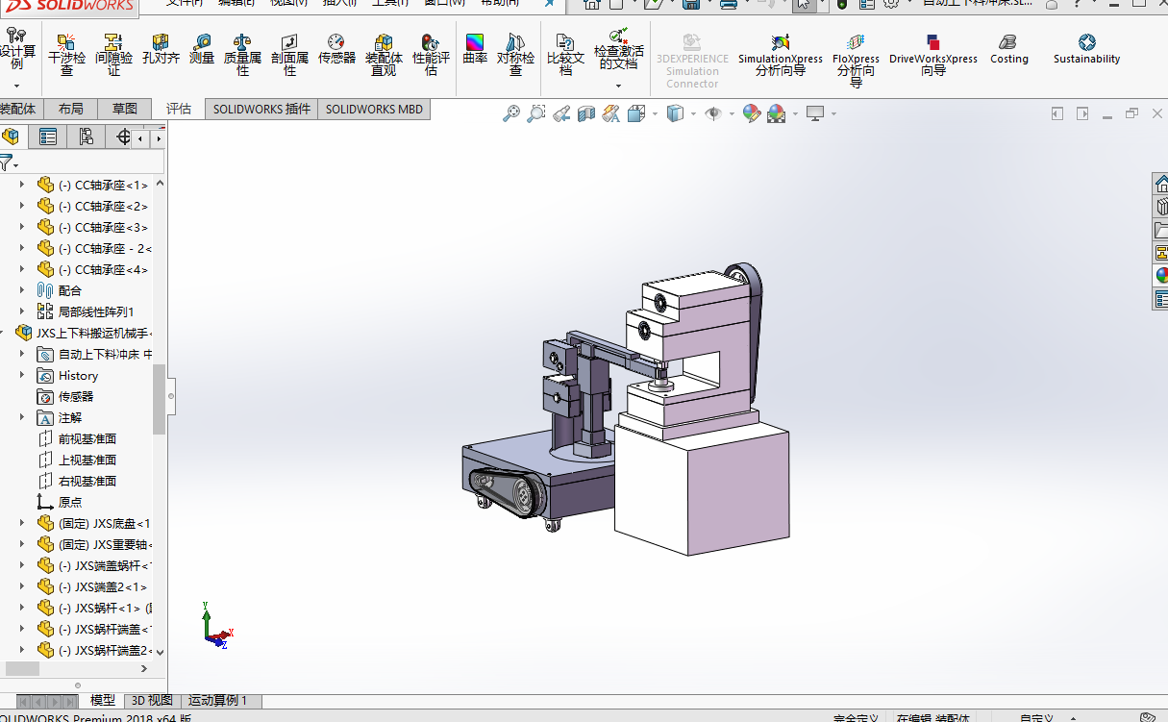The image size is (1168, 722).
Task: Click feature tree vertical scrollbar
Action: click(x=160, y=399)
